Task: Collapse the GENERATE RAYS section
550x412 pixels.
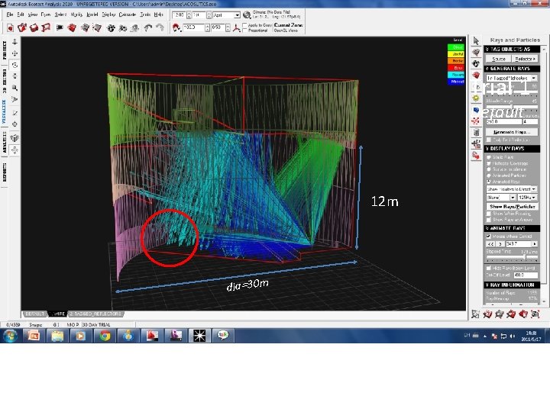Action: tap(512, 69)
